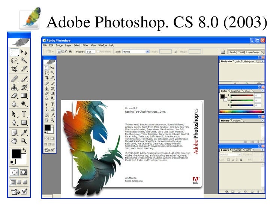Open the Color panel flyout menu arrow

pyautogui.click(x=262, y=91)
